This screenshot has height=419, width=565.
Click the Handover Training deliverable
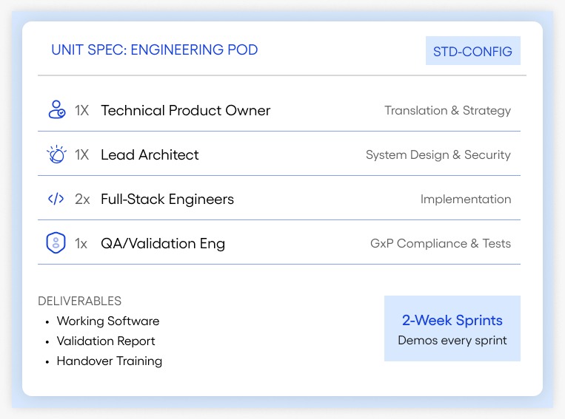[110, 361]
